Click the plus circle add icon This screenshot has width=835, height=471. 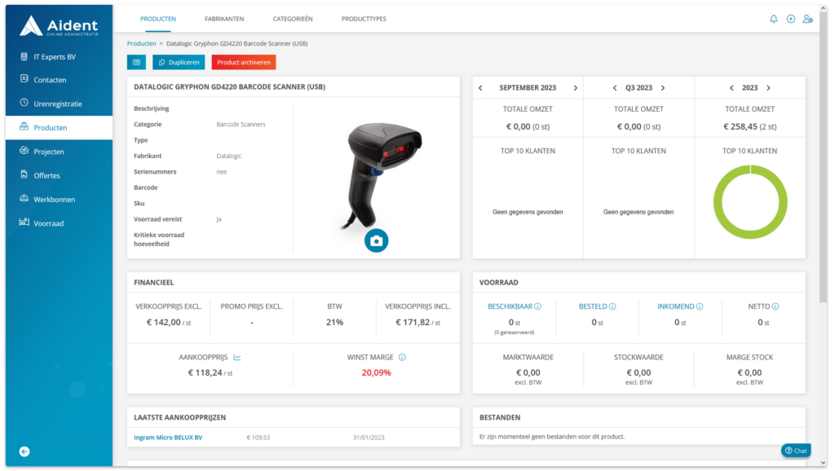click(x=791, y=20)
